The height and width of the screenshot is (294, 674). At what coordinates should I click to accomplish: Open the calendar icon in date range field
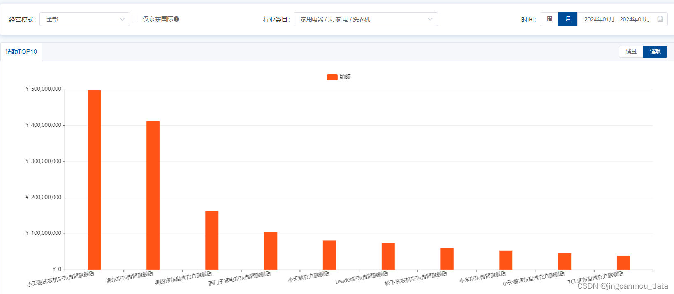pyautogui.click(x=660, y=19)
